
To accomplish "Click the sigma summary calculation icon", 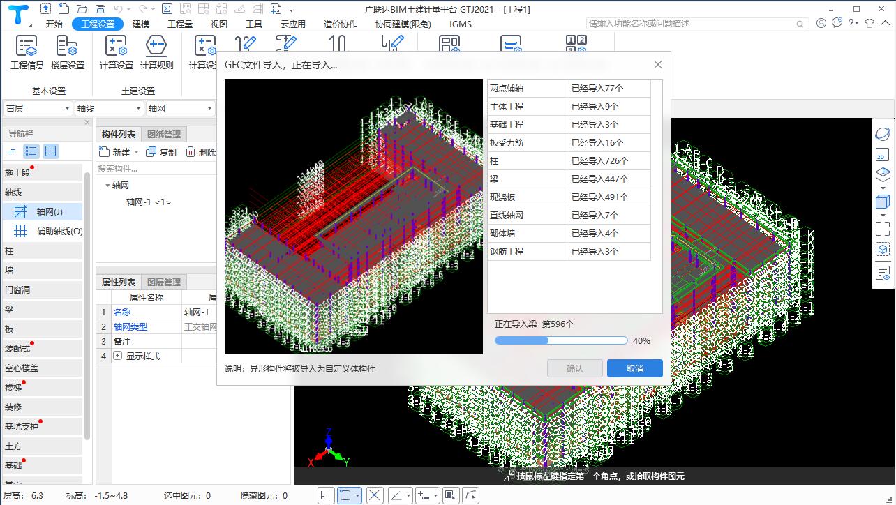I will coord(167,9).
